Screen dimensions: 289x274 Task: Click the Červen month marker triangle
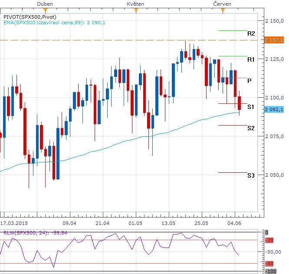223,10
